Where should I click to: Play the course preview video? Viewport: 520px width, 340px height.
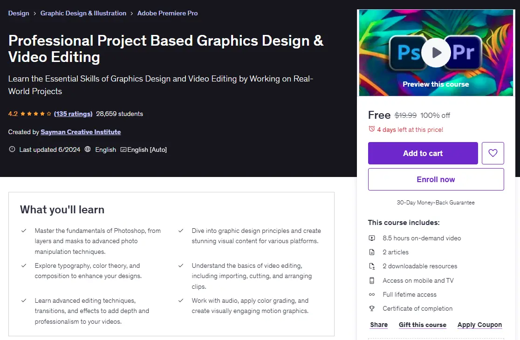tap(436, 52)
